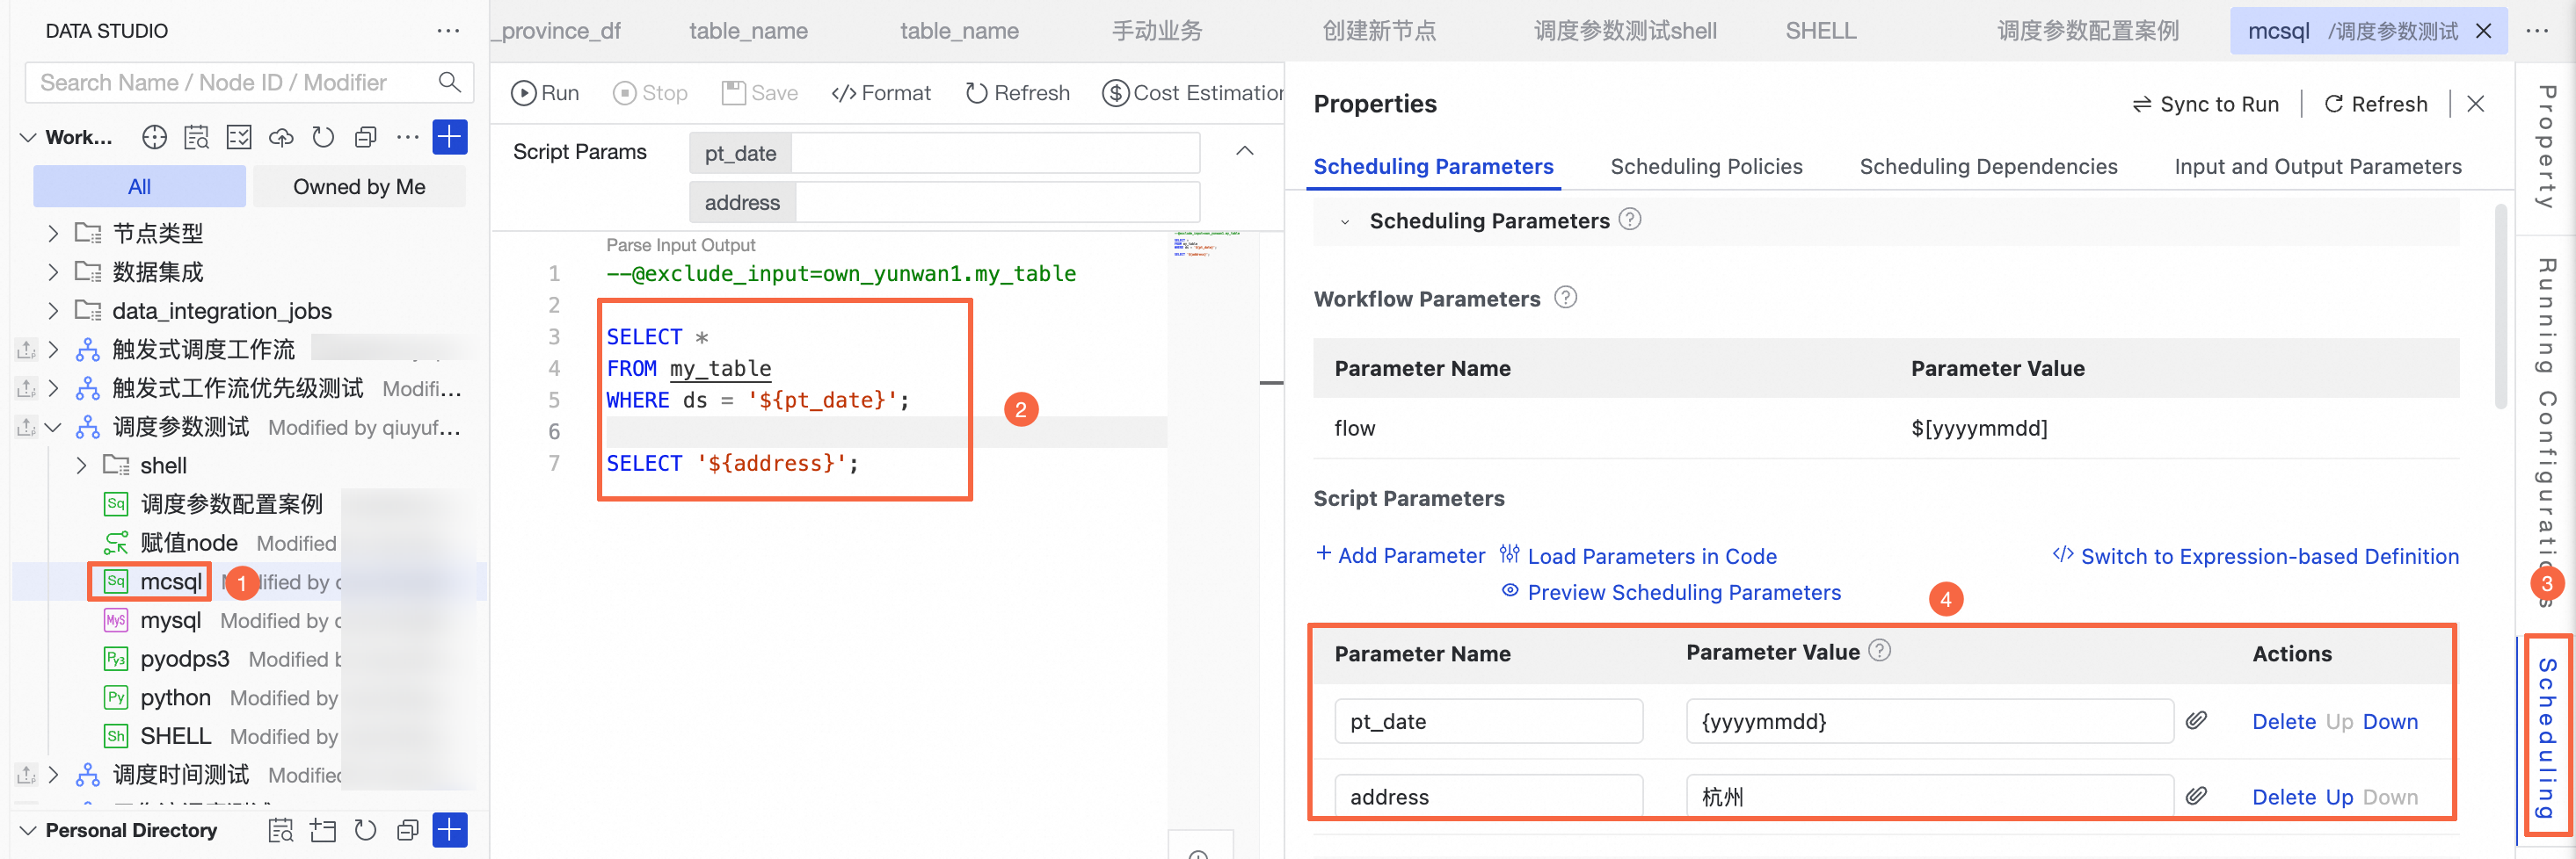Open the Scheduling side tab
This screenshot has height=859, width=2576.
coord(2547,736)
